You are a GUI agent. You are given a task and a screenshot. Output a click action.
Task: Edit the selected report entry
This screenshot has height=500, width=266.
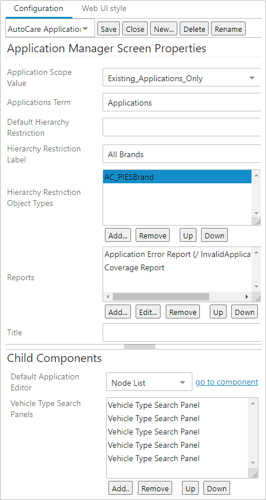pos(148,312)
